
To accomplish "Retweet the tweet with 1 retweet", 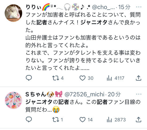I will pos(57,120).
